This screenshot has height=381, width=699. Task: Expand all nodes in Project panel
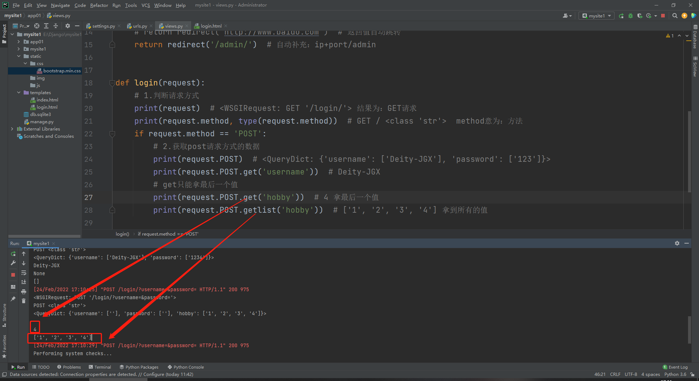46,26
